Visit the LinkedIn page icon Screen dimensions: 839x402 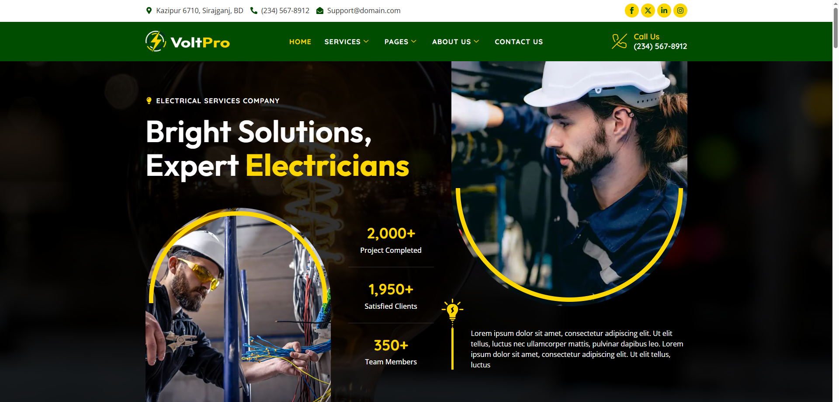[x=664, y=10]
